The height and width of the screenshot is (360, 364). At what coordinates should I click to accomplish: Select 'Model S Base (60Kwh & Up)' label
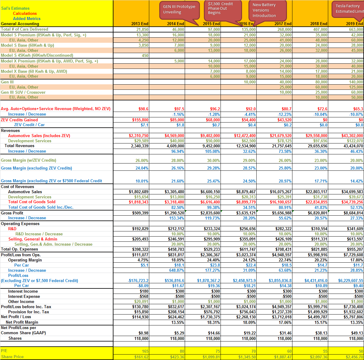[28, 45]
